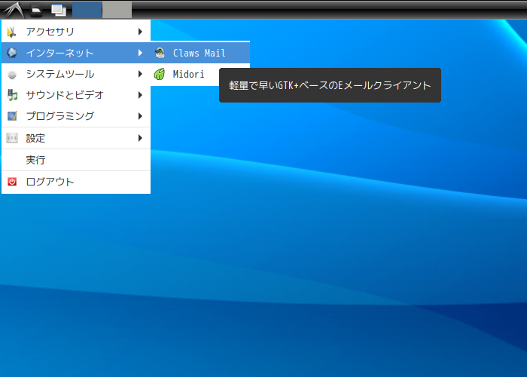The image size is (527, 377).
Task: Click the gear icon beside システムツール
Action: [x=12, y=74]
